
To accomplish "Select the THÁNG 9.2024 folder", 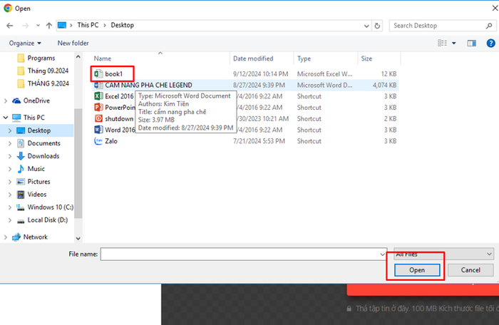I will (43, 83).
